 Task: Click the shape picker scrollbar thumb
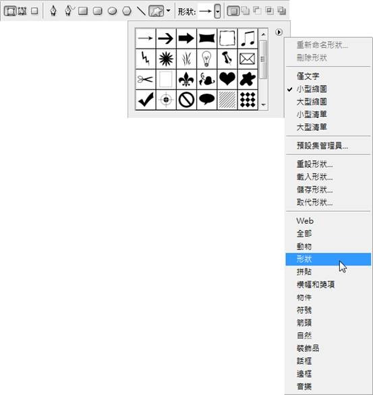click(x=263, y=59)
